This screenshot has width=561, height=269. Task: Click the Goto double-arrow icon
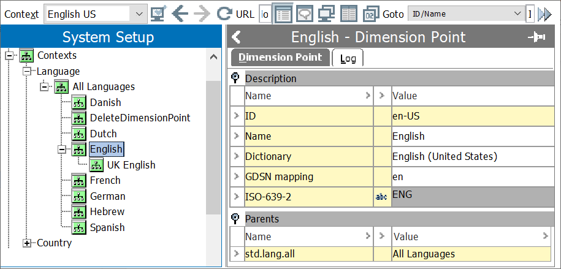[x=545, y=14]
